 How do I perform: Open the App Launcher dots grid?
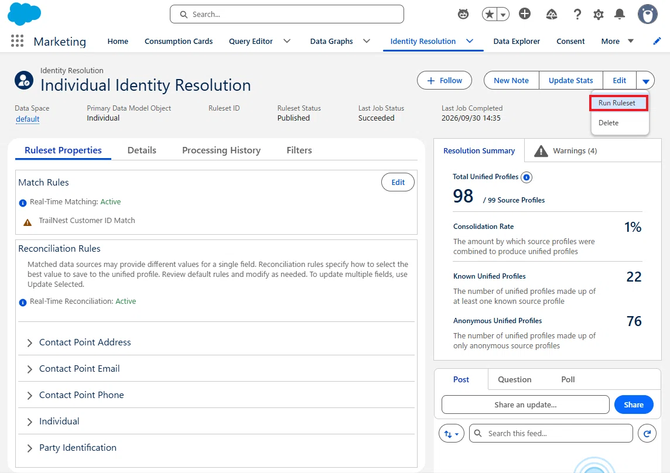coord(17,41)
